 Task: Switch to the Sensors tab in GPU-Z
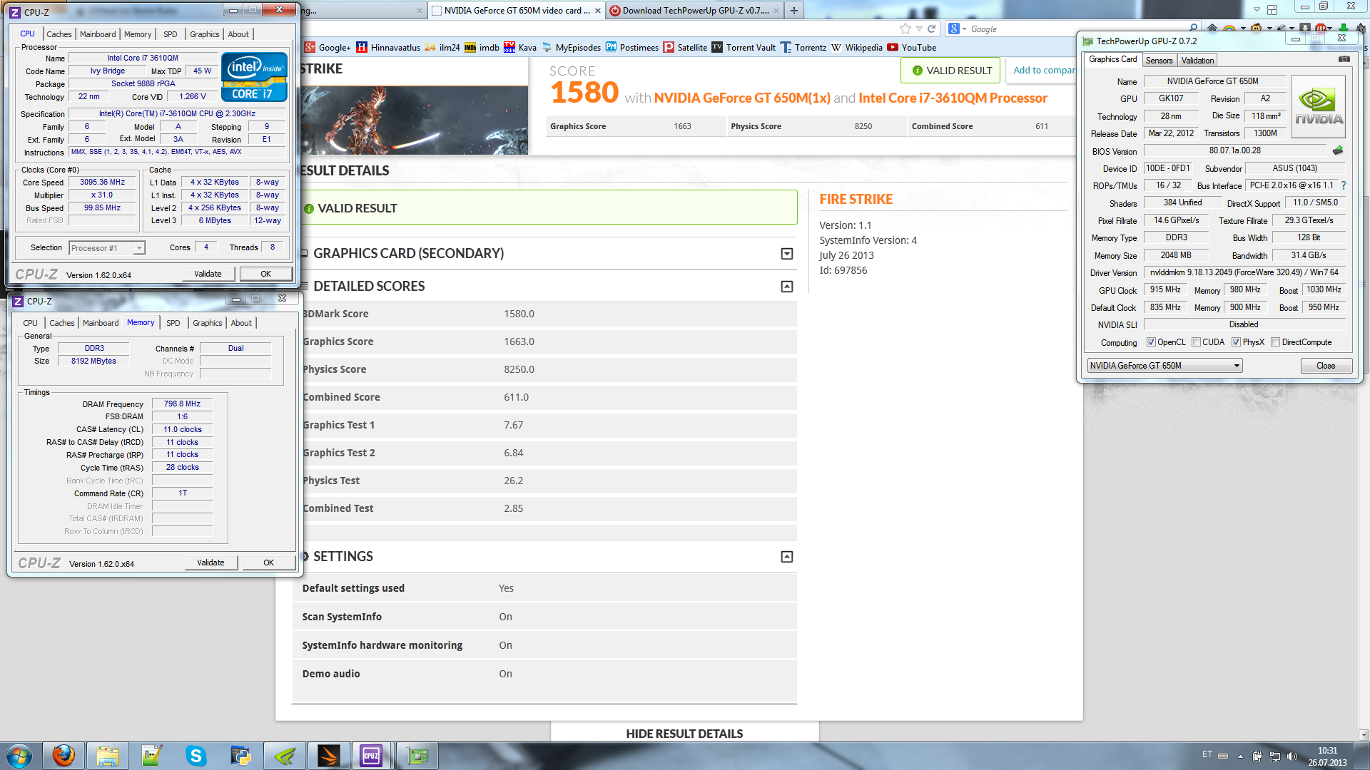pos(1160,61)
